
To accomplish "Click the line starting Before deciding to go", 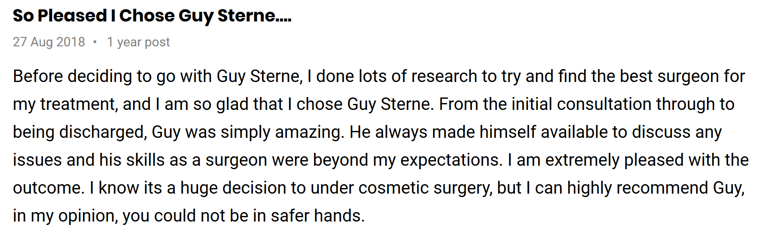I will 379,76.
